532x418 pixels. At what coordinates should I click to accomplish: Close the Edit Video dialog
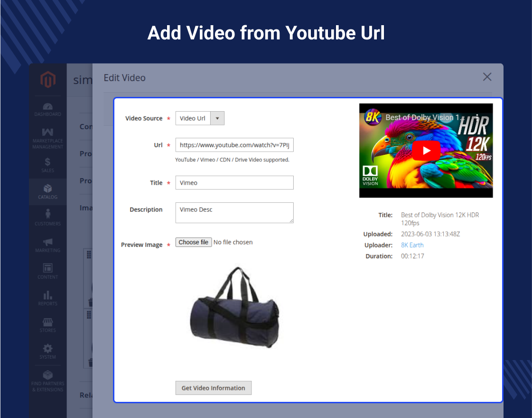point(487,77)
